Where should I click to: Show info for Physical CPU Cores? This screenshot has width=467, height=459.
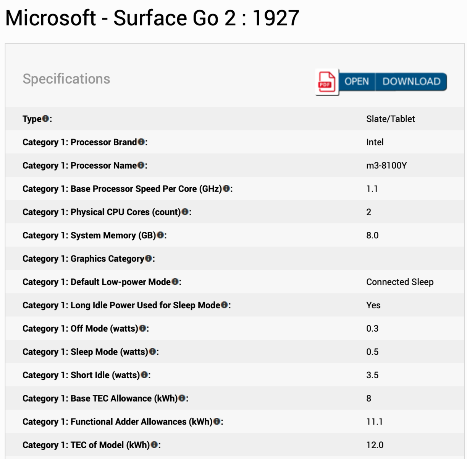[185, 212]
